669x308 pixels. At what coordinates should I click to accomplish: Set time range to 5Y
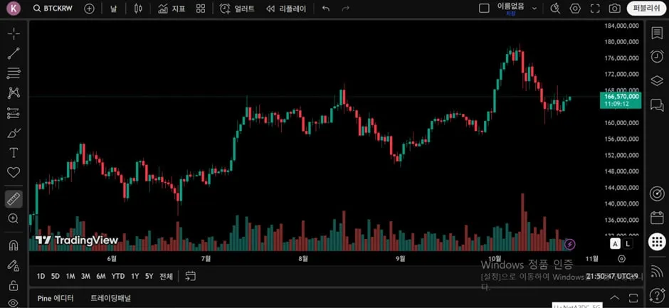(149, 277)
